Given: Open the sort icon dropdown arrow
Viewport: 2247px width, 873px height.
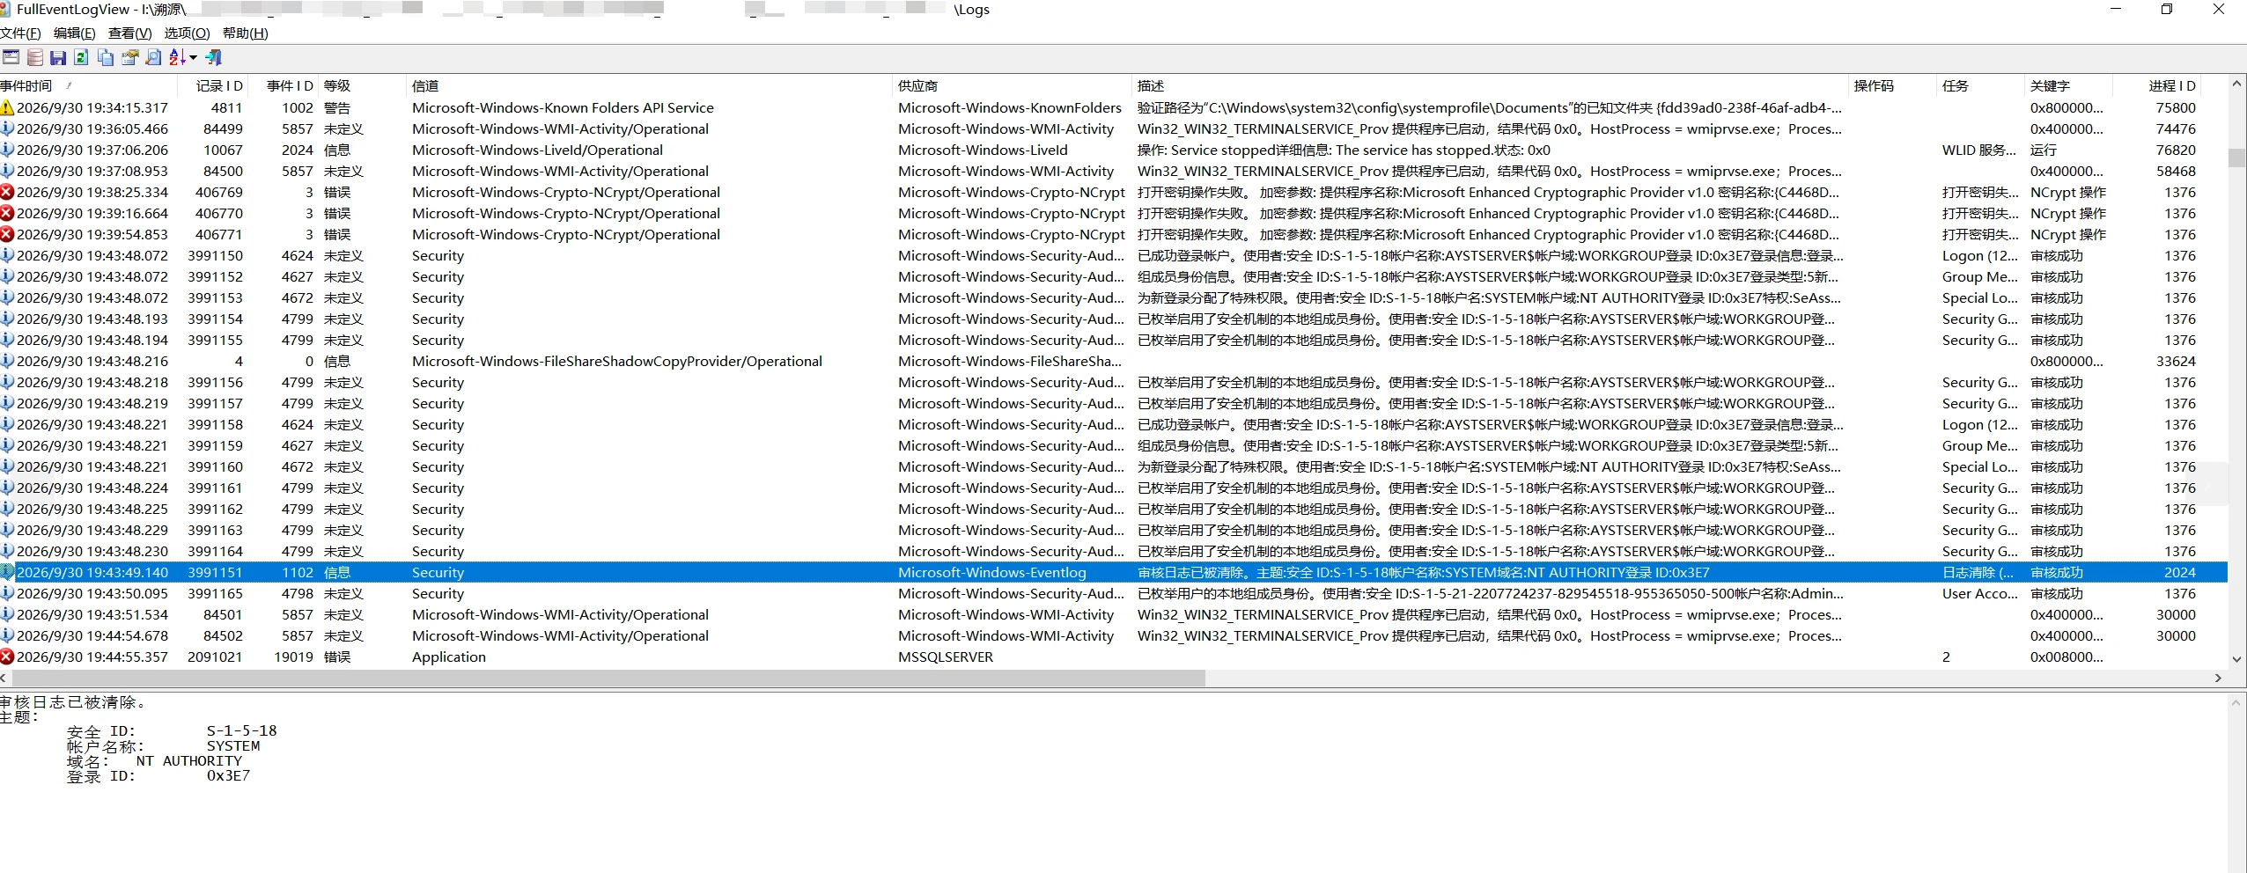Looking at the screenshot, I should [193, 58].
